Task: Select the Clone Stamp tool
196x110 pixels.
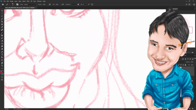Action: click(2, 35)
